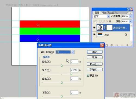Viewport: 136px width, 99px height.
Task: Click the 常数(N) percent input field
Action: click(74, 92)
